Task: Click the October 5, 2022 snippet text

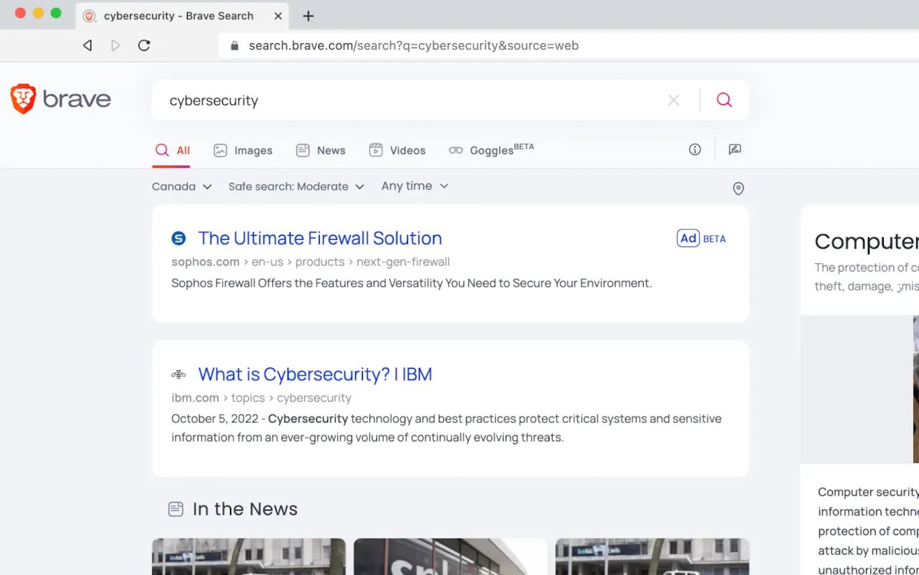Action: coord(446,428)
